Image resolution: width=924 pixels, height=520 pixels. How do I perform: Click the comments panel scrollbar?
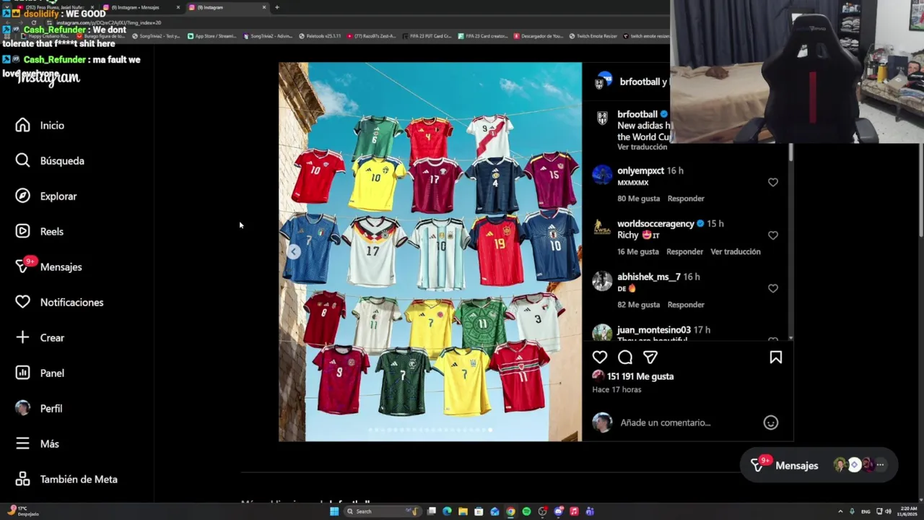point(791,153)
